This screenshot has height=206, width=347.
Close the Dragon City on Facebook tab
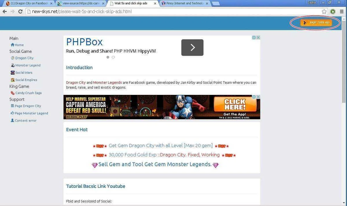tap(51, 3)
